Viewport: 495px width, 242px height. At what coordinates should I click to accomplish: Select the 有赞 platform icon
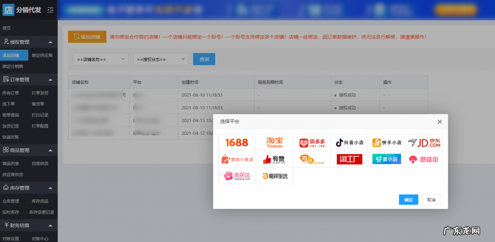[274, 159]
